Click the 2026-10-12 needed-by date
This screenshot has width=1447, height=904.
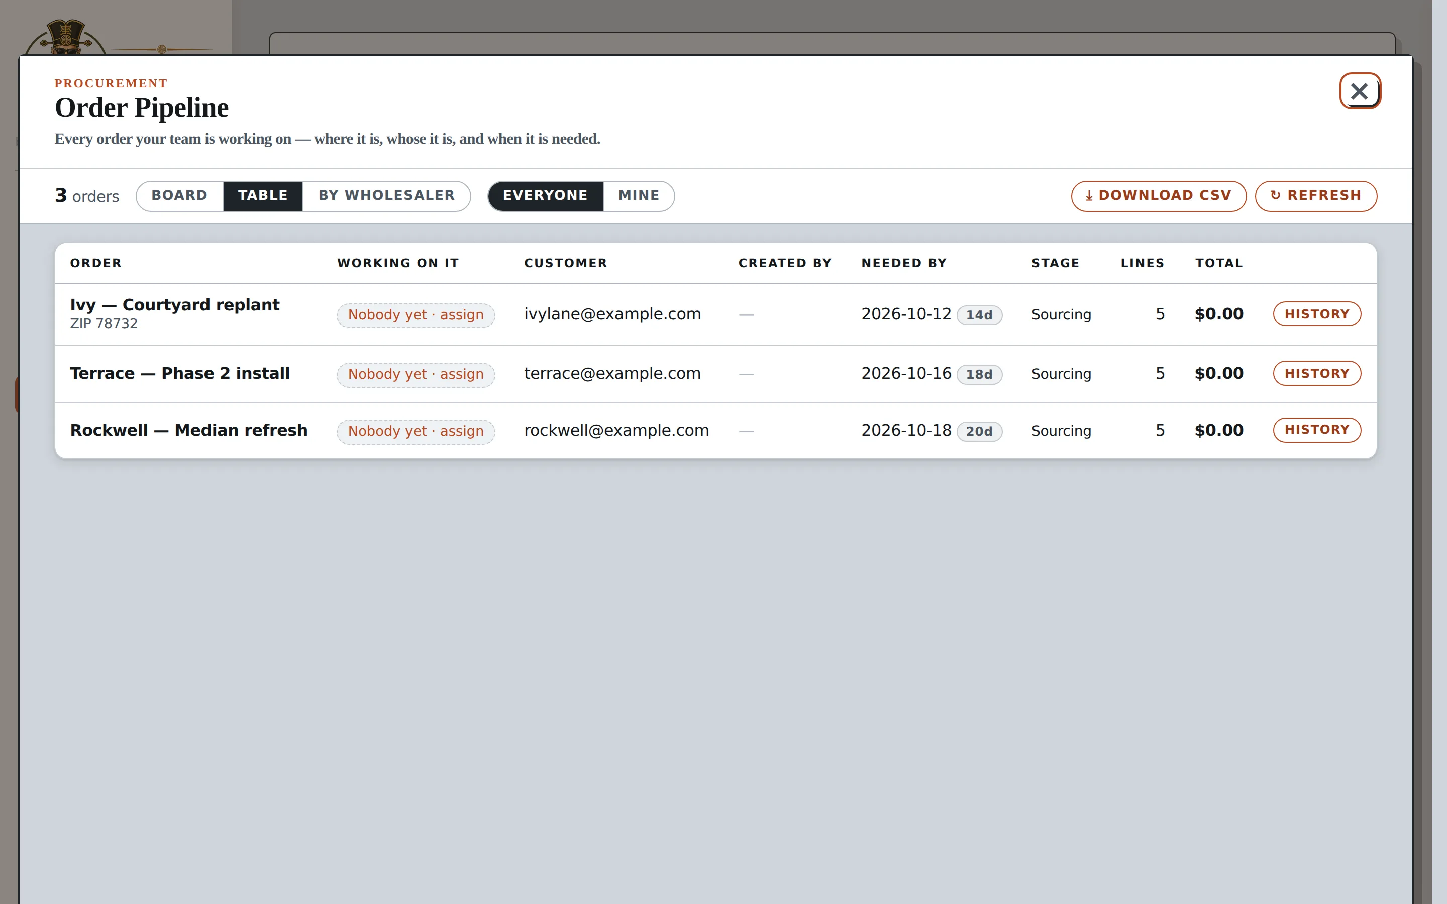coord(906,314)
